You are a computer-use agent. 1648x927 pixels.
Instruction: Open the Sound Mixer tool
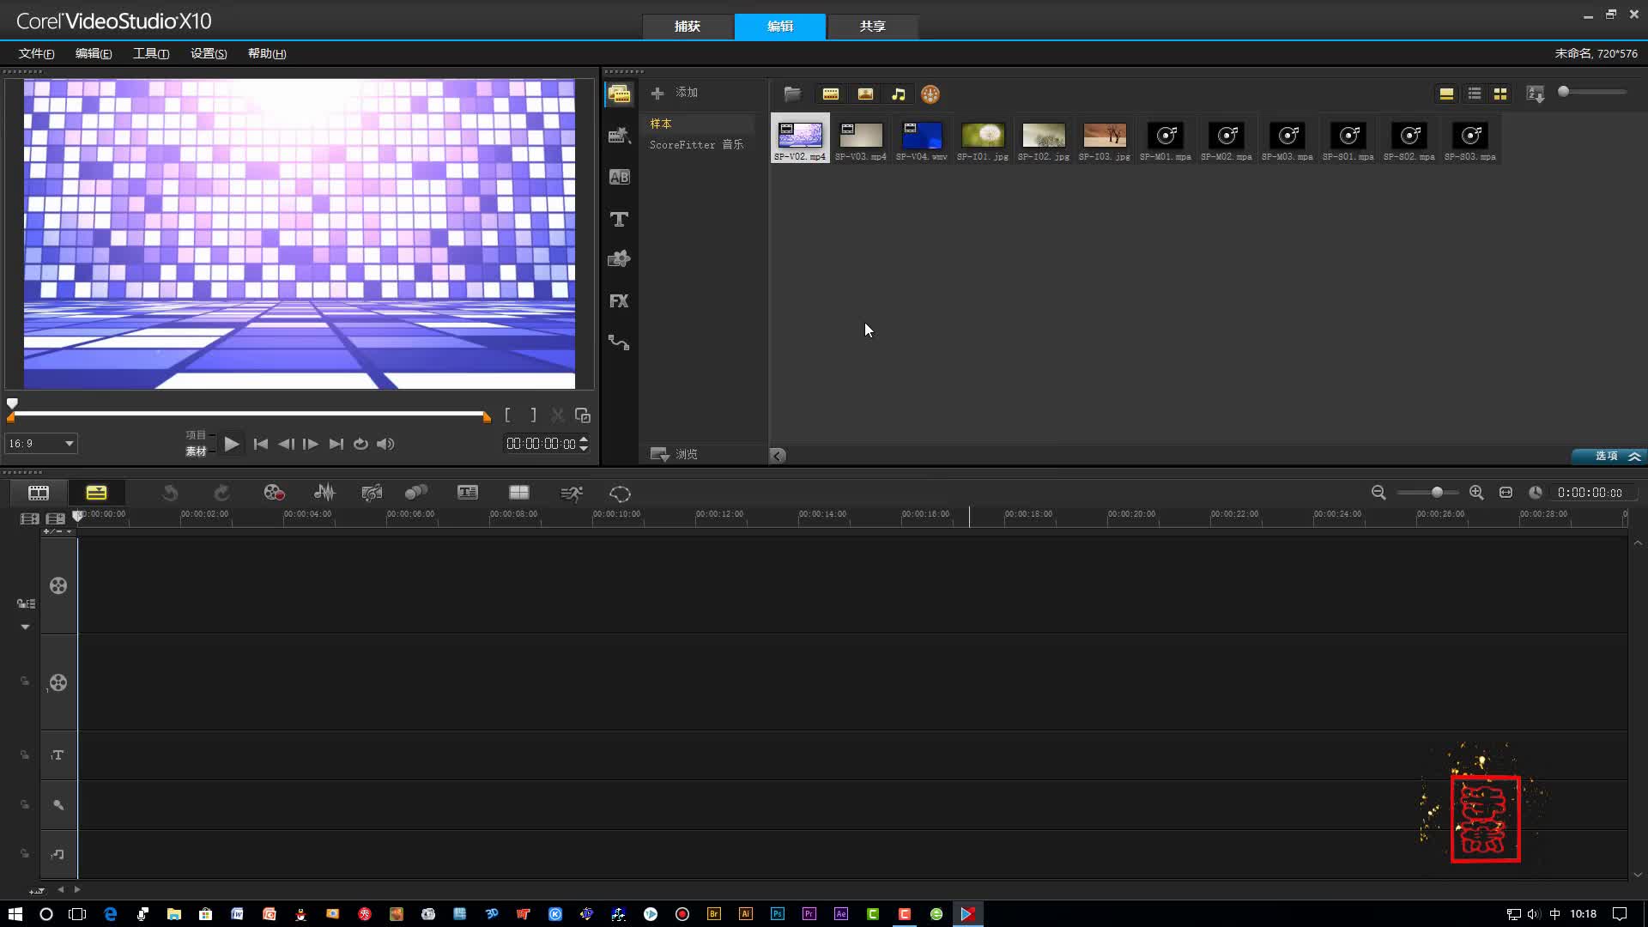click(x=324, y=493)
